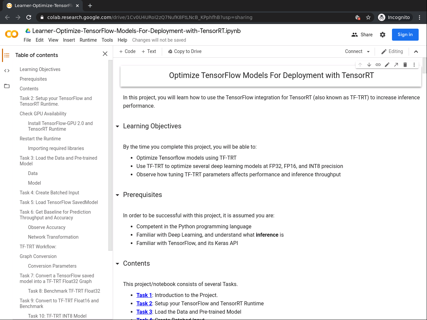Jump to Prerequisites in table of contents
This screenshot has height=320, width=427.
point(33,79)
